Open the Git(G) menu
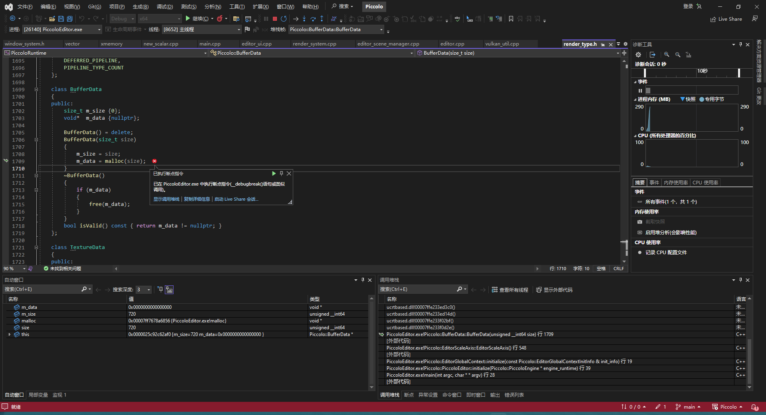 click(95, 6)
